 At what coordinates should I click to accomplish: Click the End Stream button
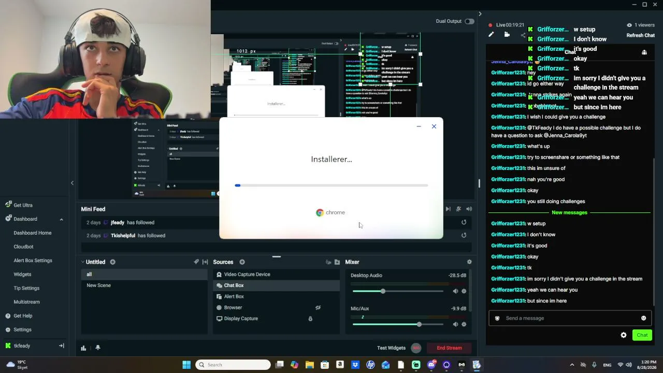(449, 348)
